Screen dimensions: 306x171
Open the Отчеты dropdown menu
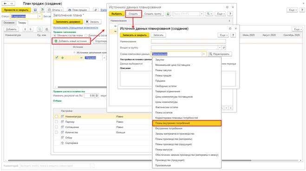[x=55, y=10]
